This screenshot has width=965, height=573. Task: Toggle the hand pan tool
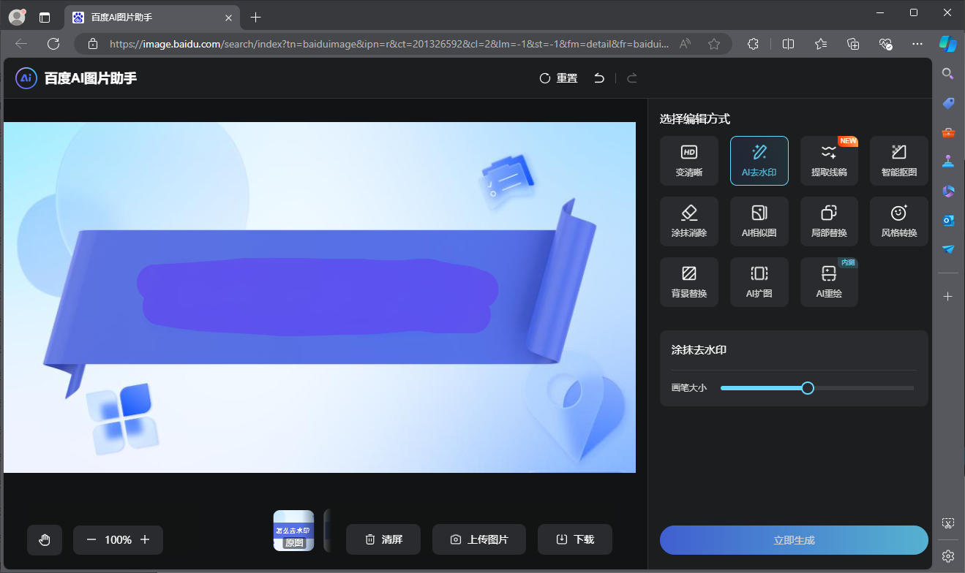coord(45,540)
